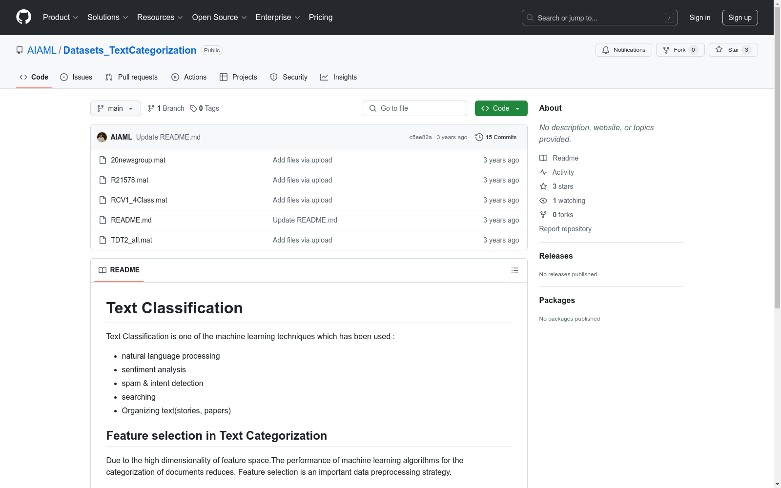Click the commits history clock icon
This screenshot has width=781, height=488.
(479, 137)
